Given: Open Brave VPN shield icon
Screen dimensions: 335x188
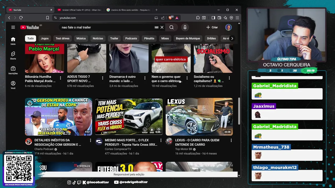Looking at the screenshot, I should pyautogui.click(x=231, y=18).
